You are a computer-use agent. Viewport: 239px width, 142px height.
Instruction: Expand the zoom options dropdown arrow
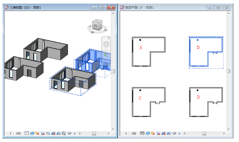[106, 60]
